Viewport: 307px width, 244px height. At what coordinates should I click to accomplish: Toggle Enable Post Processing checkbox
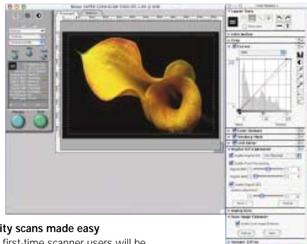coord(231,163)
